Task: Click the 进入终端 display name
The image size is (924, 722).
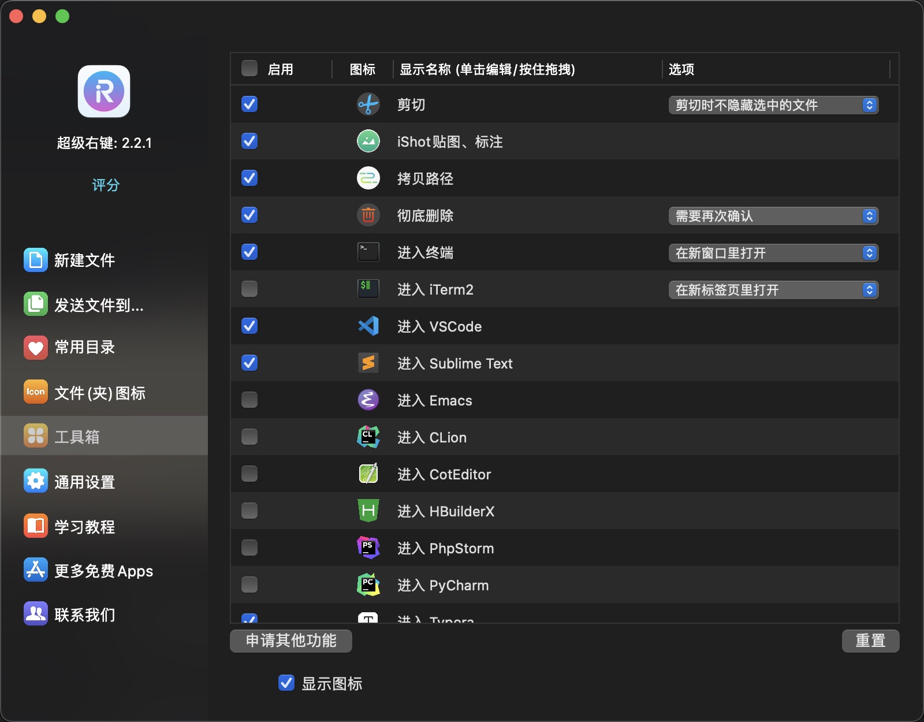Action: click(425, 253)
